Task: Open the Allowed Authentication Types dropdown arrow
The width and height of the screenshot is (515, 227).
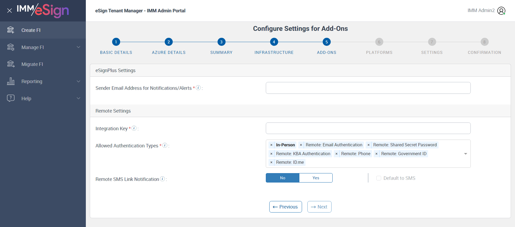Action: 465,154
